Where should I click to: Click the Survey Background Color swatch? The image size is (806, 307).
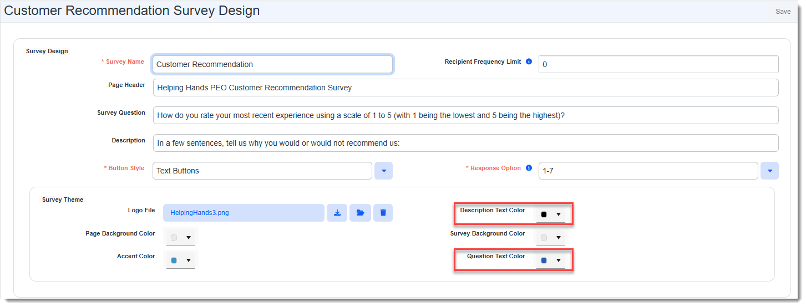tap(544, 238)
